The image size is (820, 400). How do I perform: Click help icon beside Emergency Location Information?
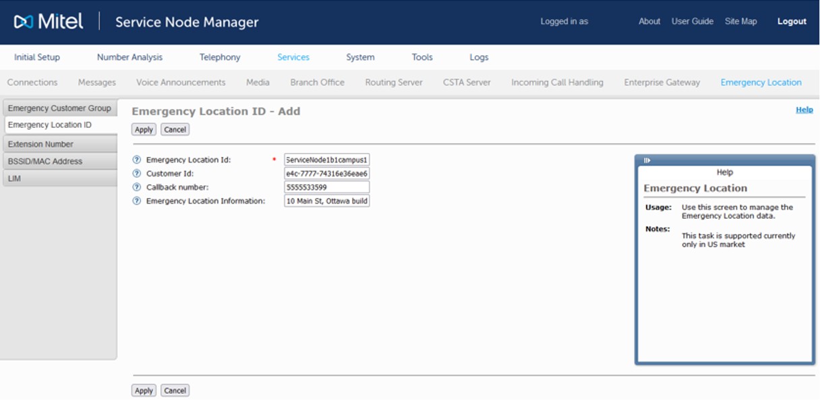tap(137, 201)
